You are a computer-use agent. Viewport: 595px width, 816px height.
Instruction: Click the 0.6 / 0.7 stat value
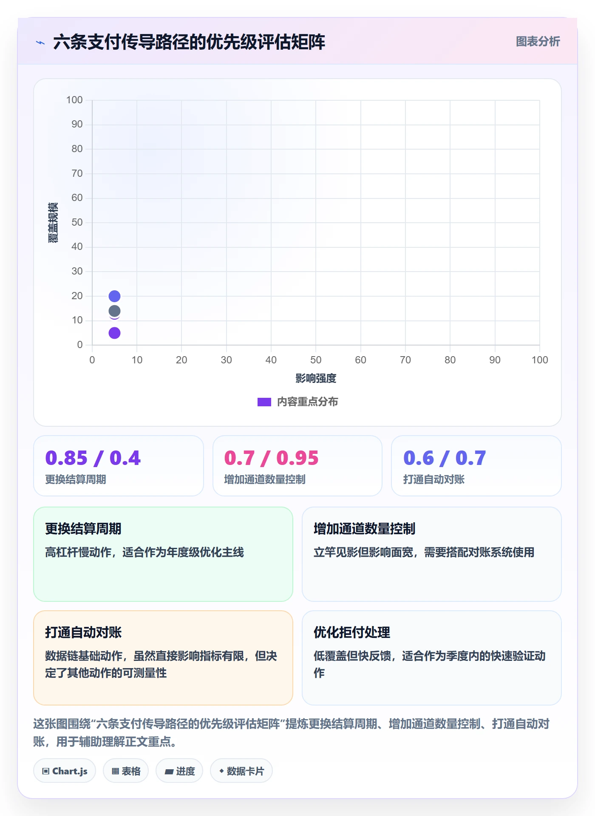pyautogui.click(x=445, y=458)
